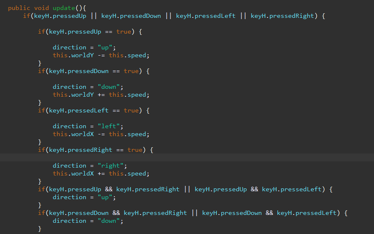Click keyH.pressedRight in the first if condition

pos(282,16)
